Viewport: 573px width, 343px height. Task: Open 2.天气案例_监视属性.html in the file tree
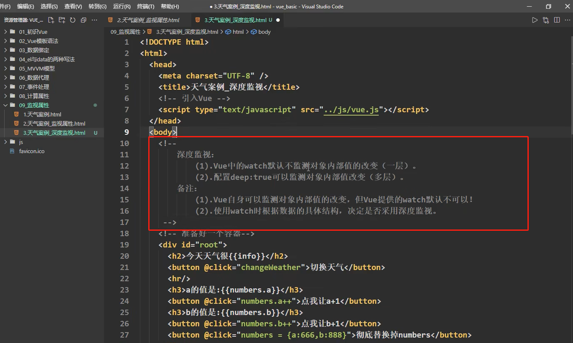coord(54,124)
